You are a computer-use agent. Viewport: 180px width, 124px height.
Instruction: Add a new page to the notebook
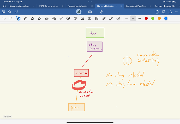(157, 12)
